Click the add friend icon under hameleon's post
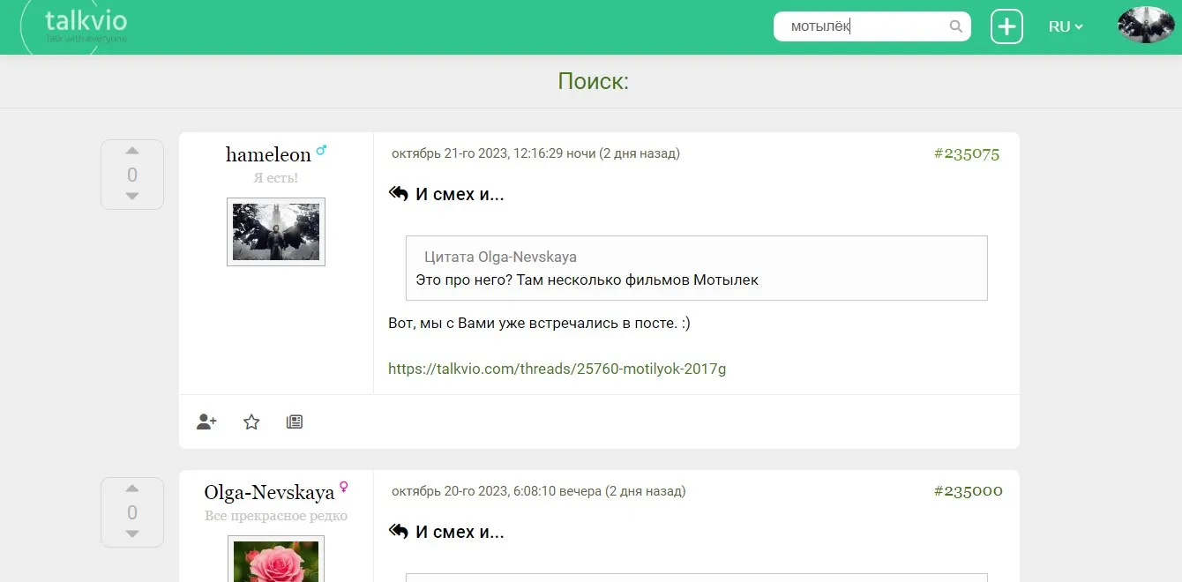The image size is (1182, 582). pos(206,422)
